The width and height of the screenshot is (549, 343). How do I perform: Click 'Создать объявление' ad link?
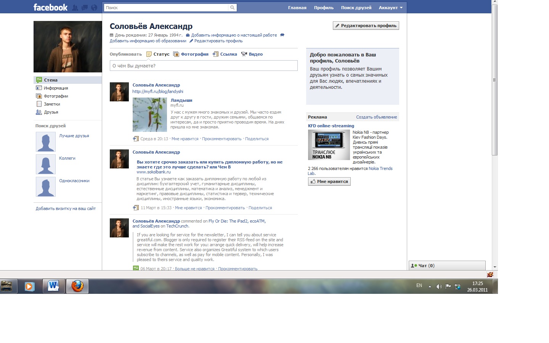377,117
